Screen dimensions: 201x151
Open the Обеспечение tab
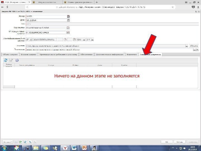click(x=87, y=55)
